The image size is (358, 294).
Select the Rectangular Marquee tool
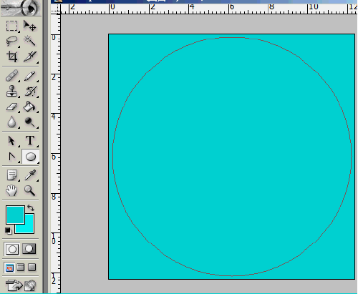click(11, 26)
